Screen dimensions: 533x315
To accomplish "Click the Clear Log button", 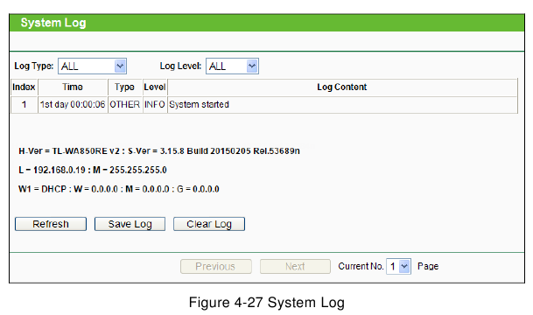I will pyautogui.click(x=209, y=224).
